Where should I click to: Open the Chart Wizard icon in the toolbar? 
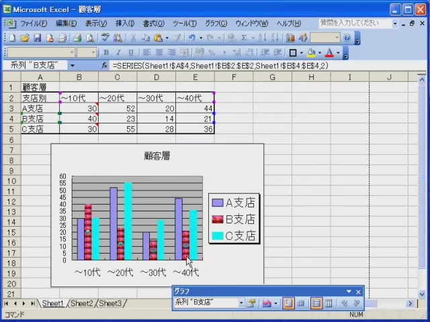click(x=291, y=38)
